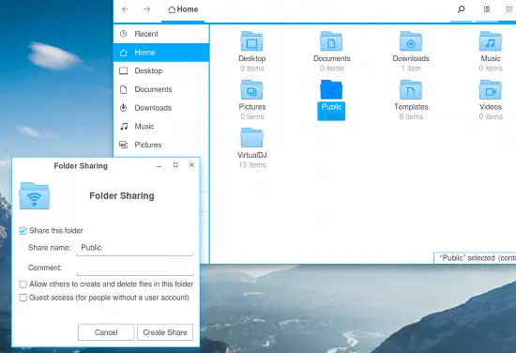
Task: Click the Folder Sharing wifi folder icon
Action: click(35, 196)
